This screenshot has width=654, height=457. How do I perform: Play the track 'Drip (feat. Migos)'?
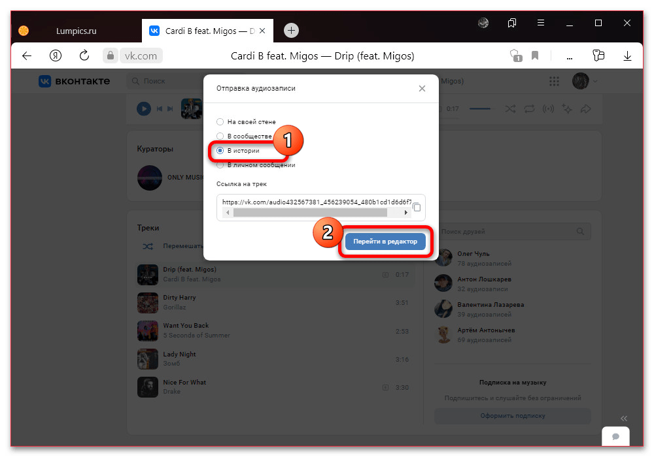click(276, 275)
